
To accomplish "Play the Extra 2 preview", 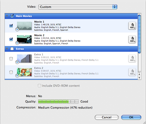I will [x=17, y=76].
